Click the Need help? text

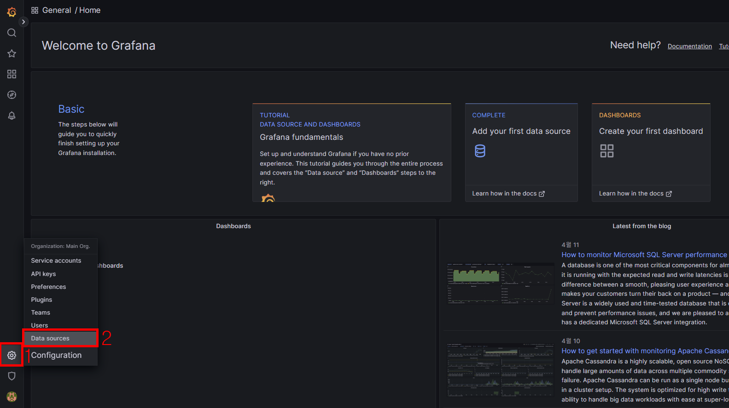(635, 45)
